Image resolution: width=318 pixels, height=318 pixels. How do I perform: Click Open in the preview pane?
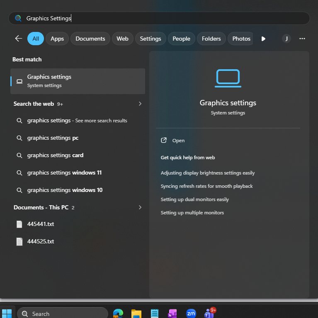[x=173, y=140]
